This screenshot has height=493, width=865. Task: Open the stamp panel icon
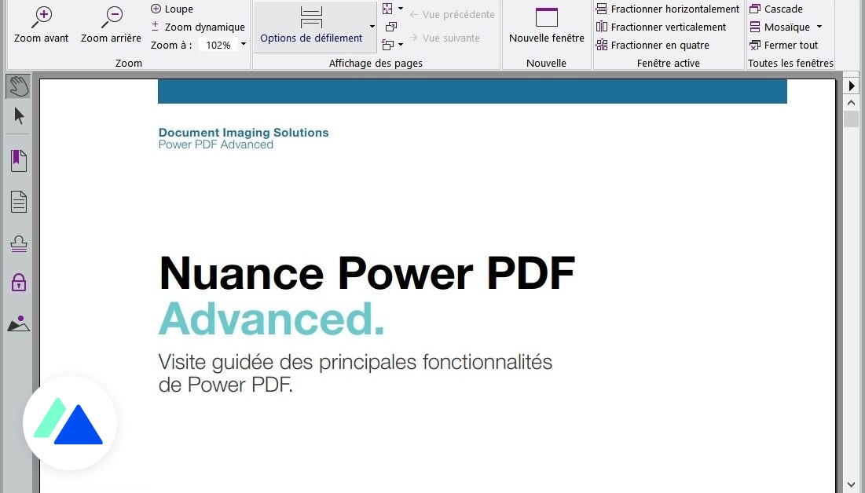[x=17, y=243]
